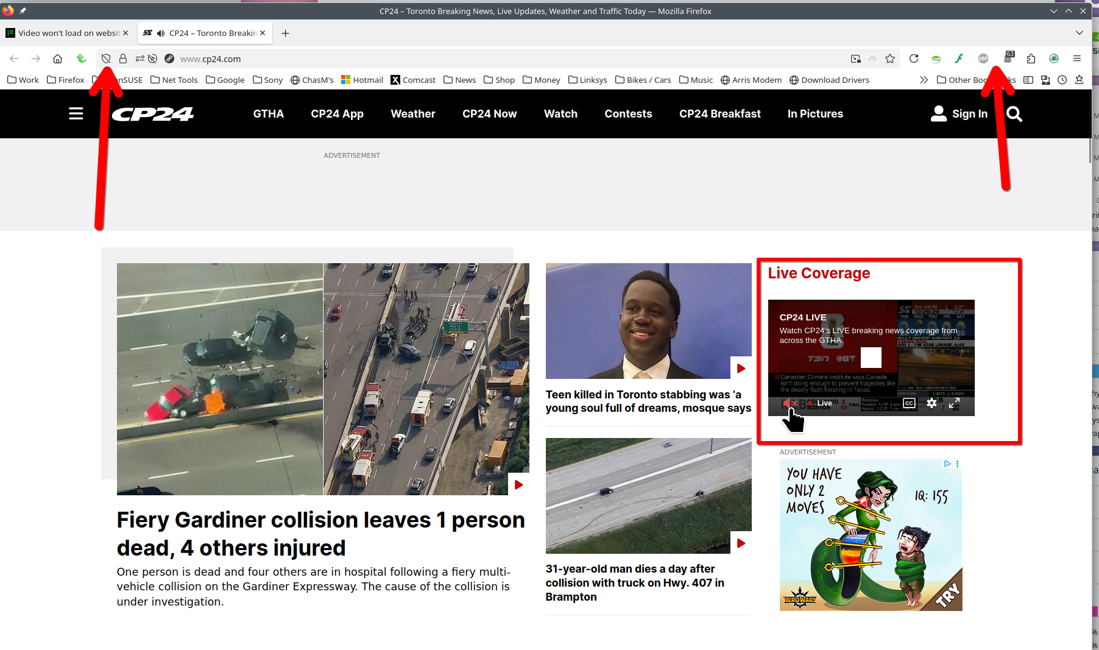
Task: Open the site permissions settings icon
Action: tap(140, 58)
